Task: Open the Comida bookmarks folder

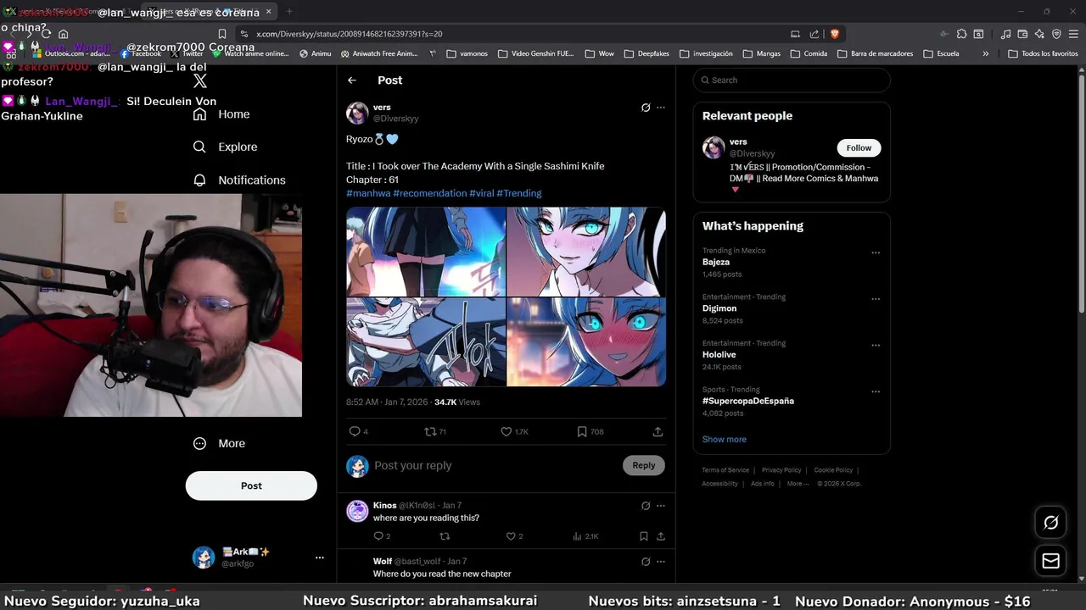Action: 809,53
